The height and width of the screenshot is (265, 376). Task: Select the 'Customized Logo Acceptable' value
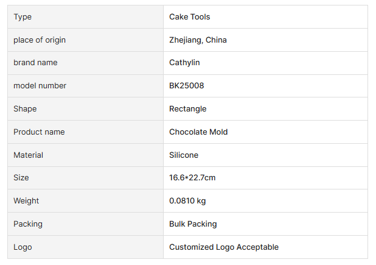[223, 247]
